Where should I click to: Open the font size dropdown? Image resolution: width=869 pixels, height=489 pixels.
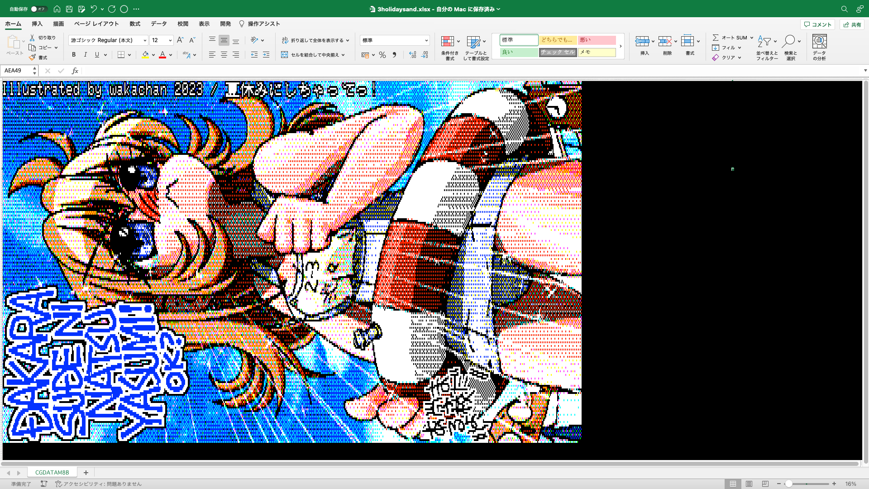[x=170, y=40]
